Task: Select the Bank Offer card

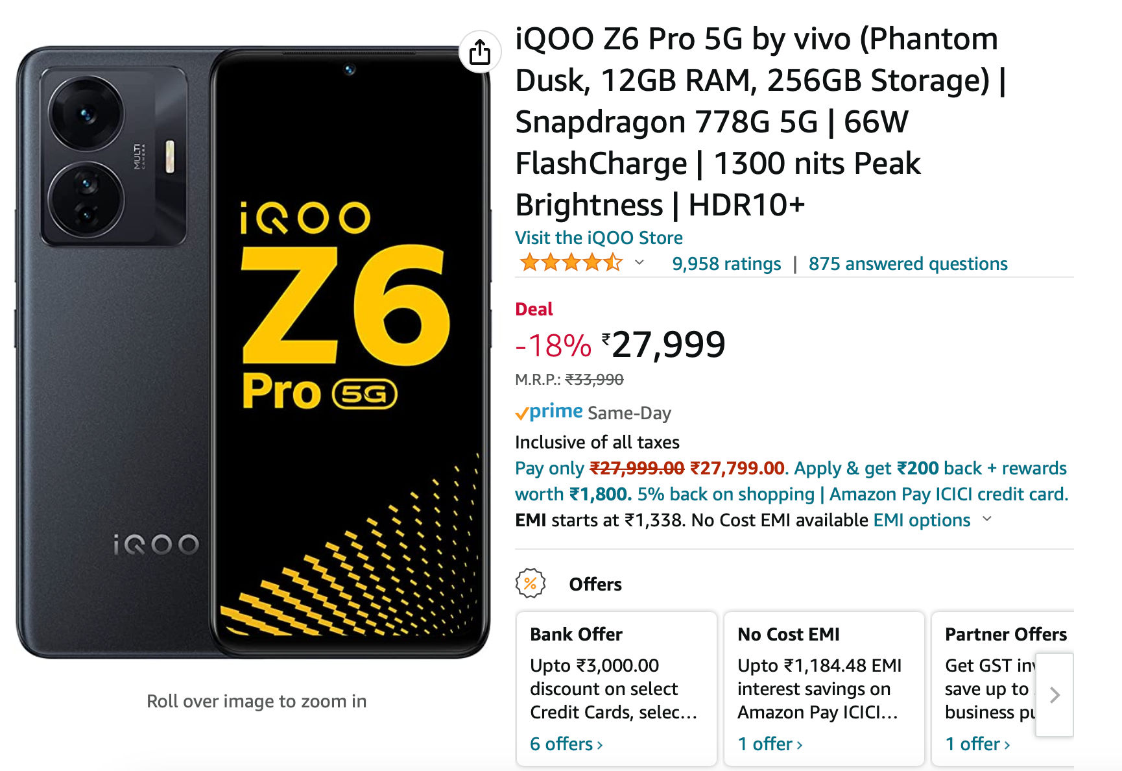Action: tap(617, 689)
